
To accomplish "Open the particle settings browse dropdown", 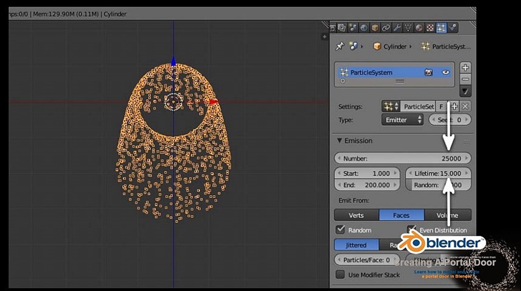I will click(x=391, y=107).
